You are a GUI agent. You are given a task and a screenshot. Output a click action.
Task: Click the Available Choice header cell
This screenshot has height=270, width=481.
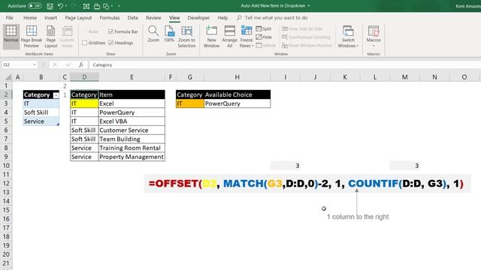click(237, 94)
